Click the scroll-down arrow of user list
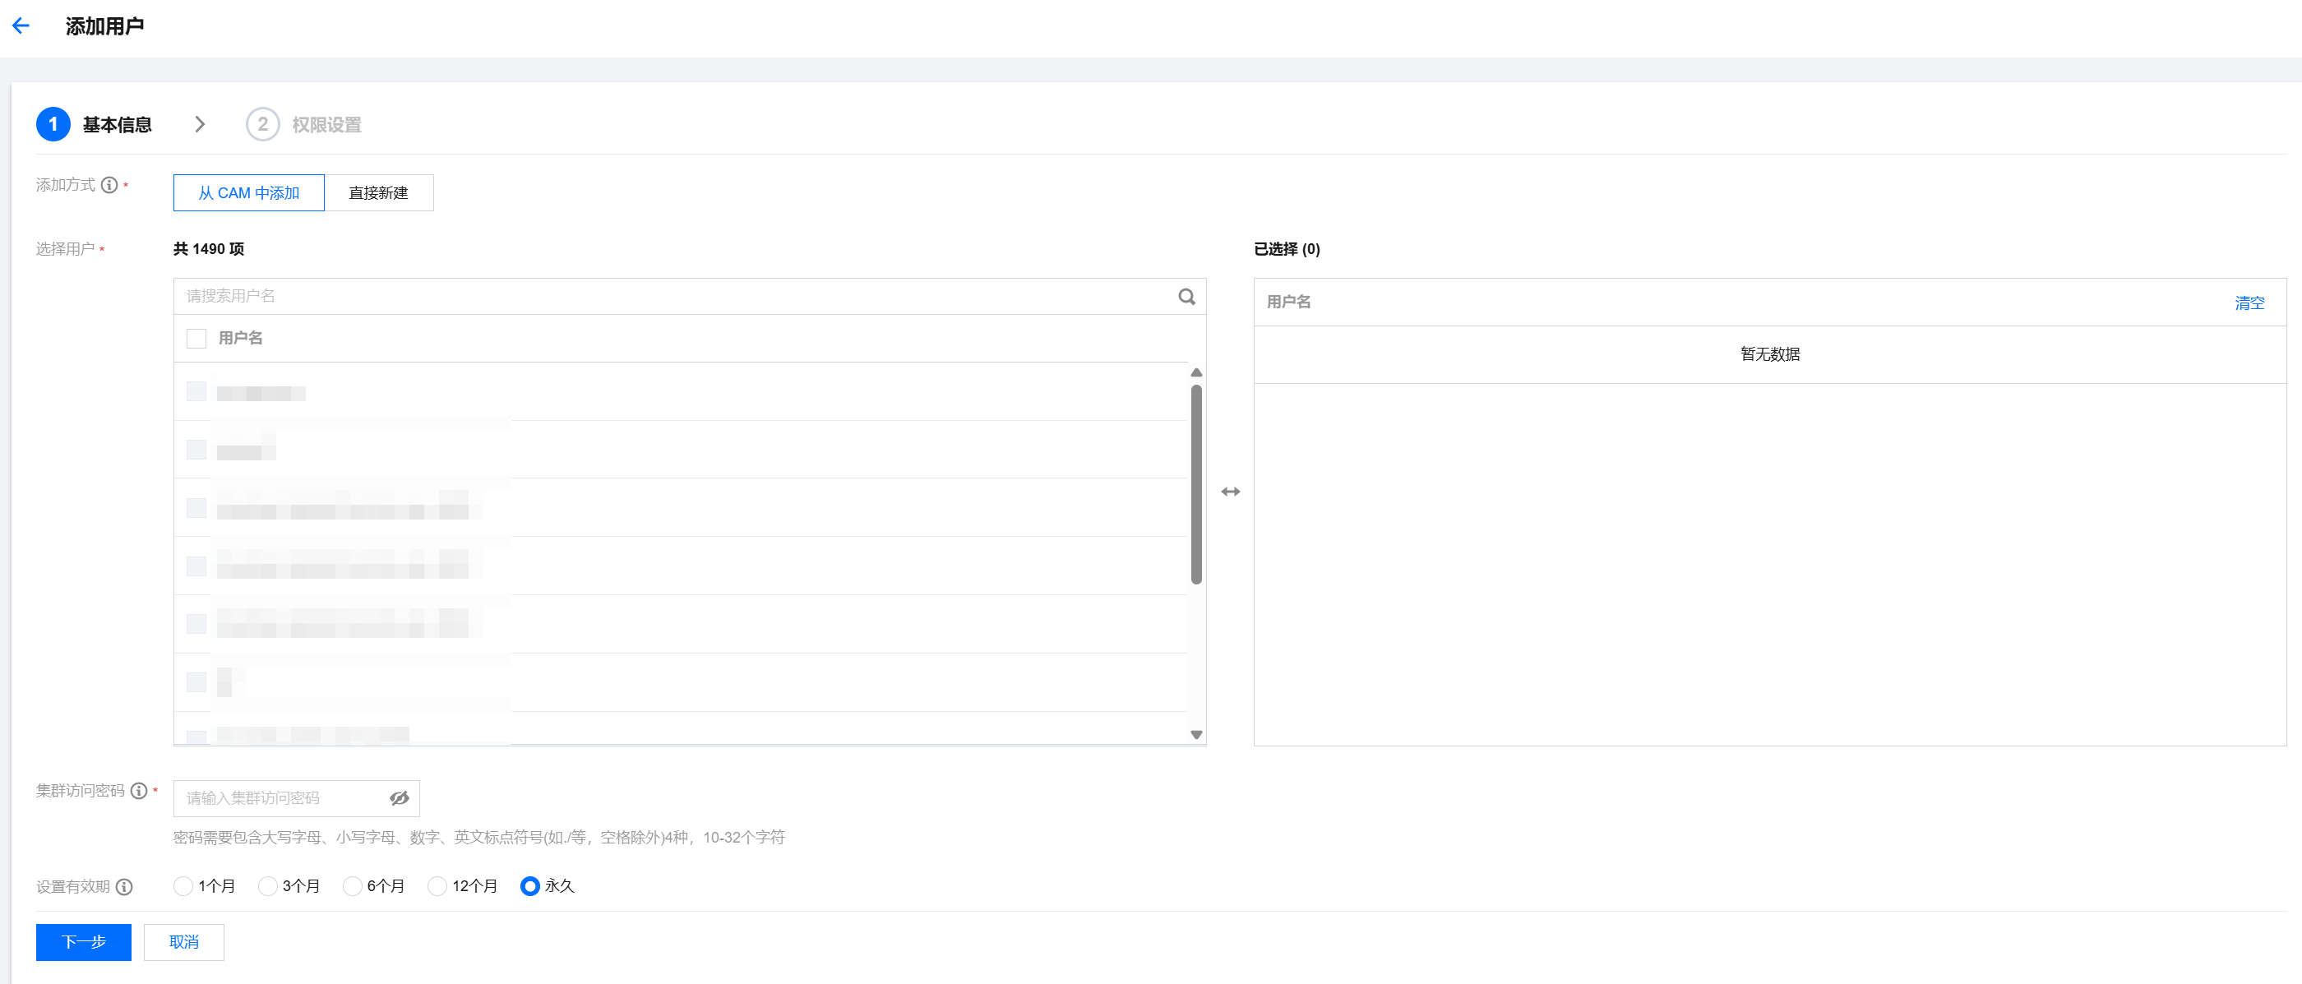Screen dimensions: 2302x984 [1195, 735]
